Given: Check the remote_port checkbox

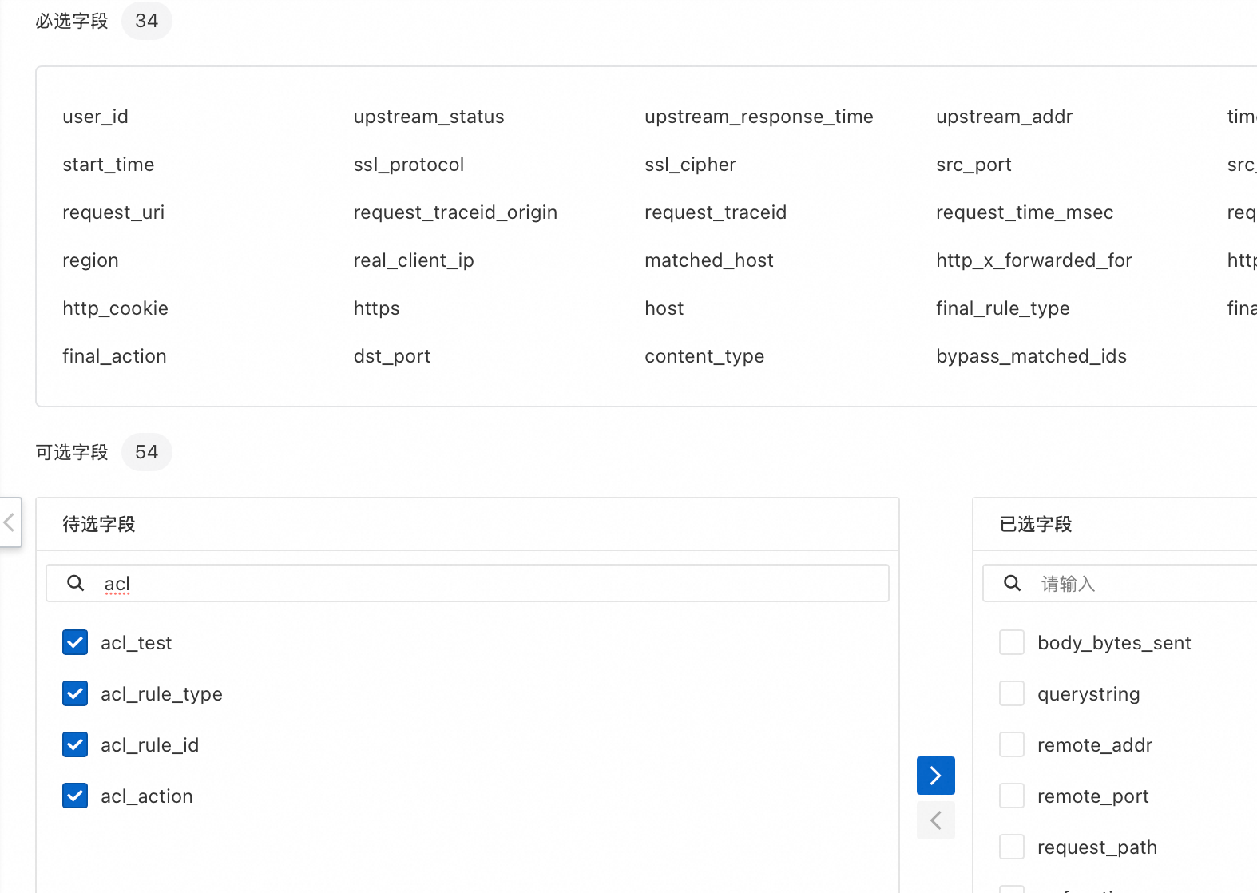Looking at the screenshot, I should (1012, 796).
